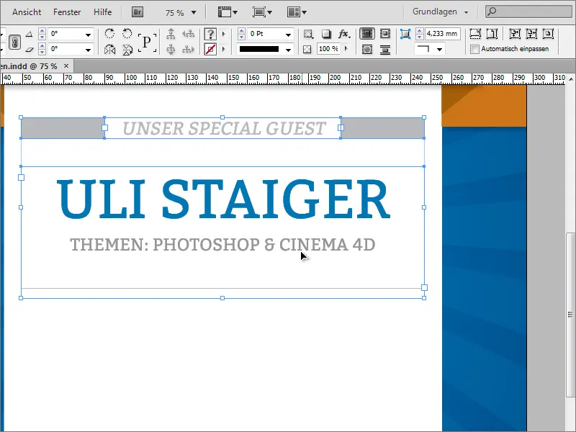Open the Fenster menu
This screenshot has height=432, width=576.
click(67, 12)
